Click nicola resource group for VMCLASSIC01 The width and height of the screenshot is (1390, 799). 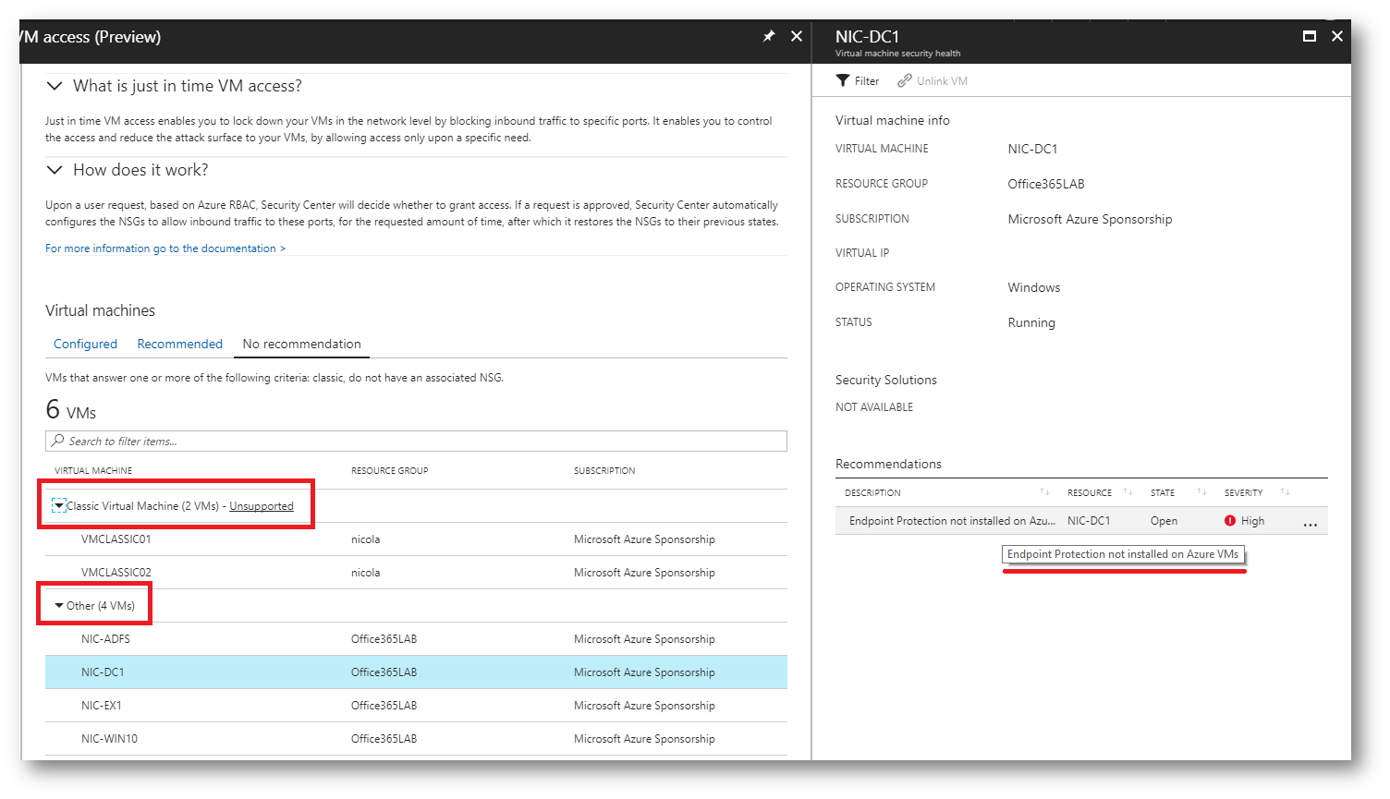click(x=365, y=539)
